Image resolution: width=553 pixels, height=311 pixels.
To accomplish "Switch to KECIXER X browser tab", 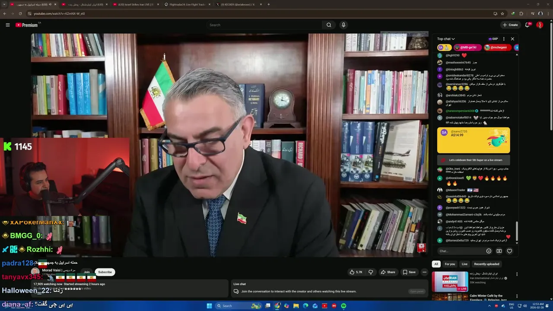I will (238, 4).
